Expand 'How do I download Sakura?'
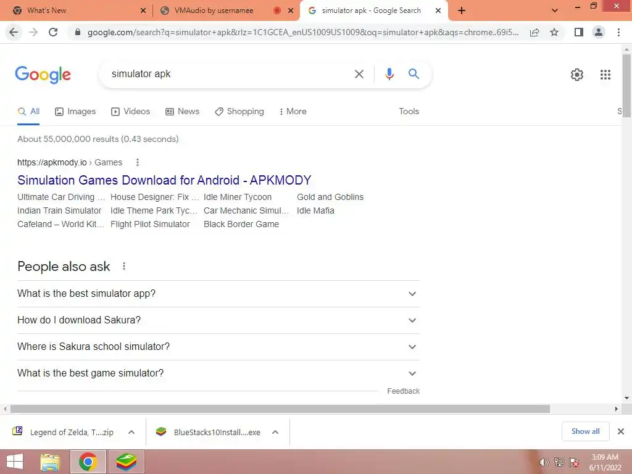The width and height of the screenshot is (632, 474). (218, 320)
